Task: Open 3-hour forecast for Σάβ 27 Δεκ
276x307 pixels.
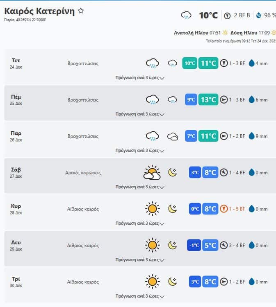Action: pyautogui.click(x=139, y=187)
